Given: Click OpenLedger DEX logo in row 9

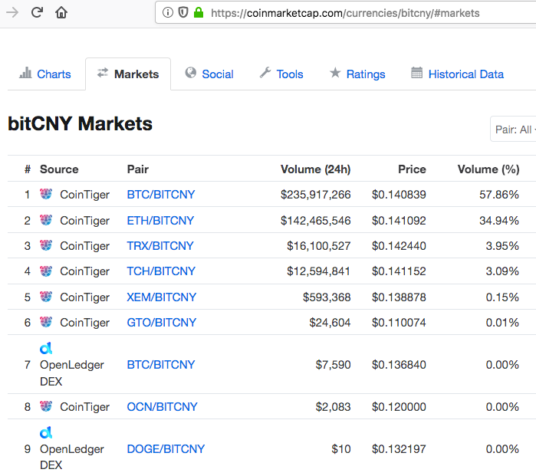Looking at the screenshot, I should tap(46, 432).
